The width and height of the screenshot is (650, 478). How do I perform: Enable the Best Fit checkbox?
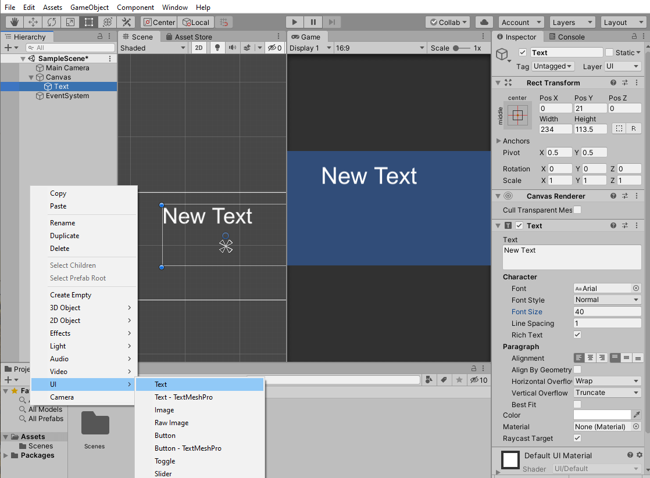[577, 404]
